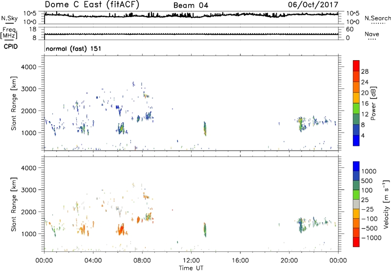This screenshot has width=391, height=271.
Task: Click the '12:00' time axis label
Action: (191, 261)
